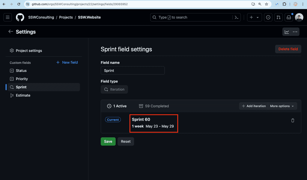Open the GitHub home (Octocat) icon

pos(20,17)
